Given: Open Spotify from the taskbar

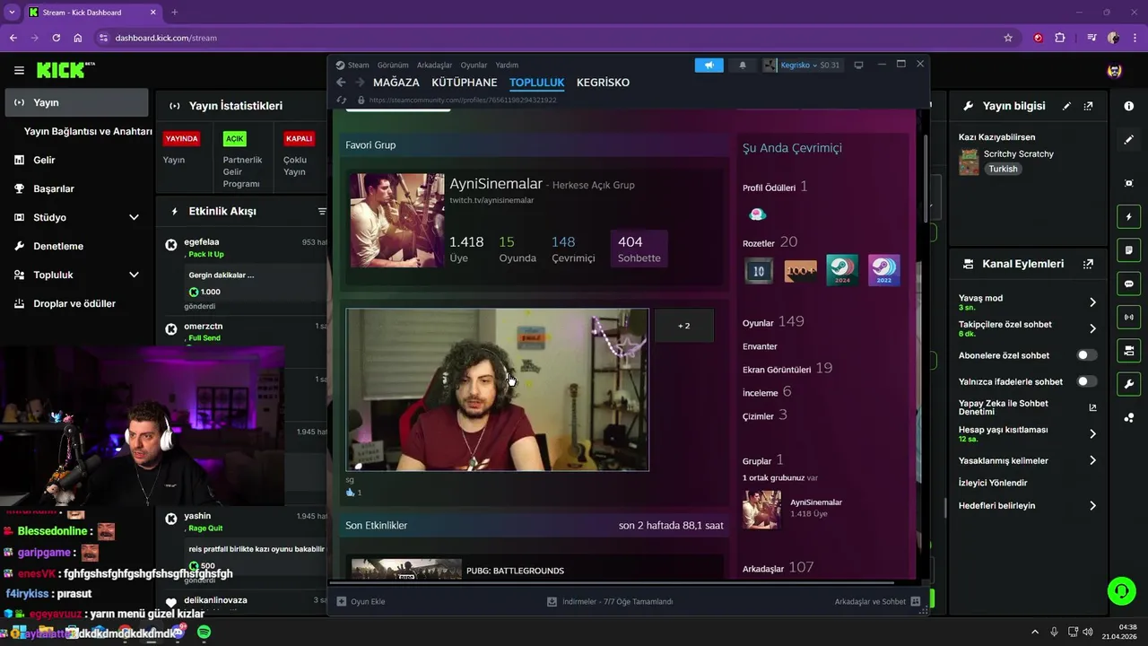Looking at the screenshot, I should [x=204, y=633].
